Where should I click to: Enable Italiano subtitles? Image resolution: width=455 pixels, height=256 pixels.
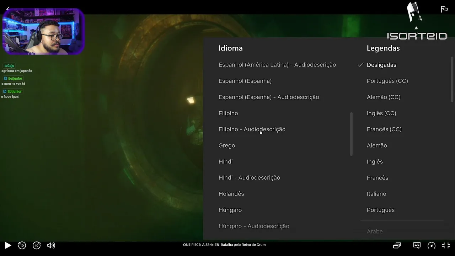tap(376, 194)
